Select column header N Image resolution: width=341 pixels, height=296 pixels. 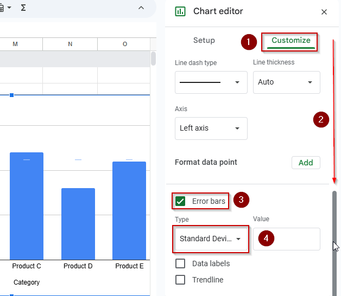pos(70,44)
